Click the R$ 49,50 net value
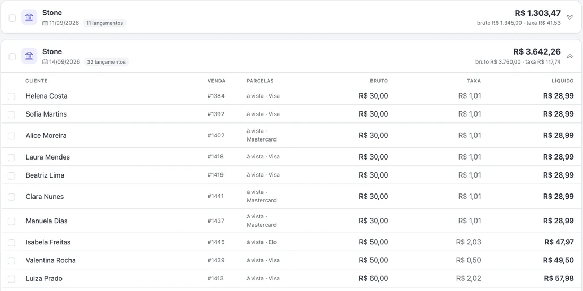 pyautogui.click(x=559, y=260)
